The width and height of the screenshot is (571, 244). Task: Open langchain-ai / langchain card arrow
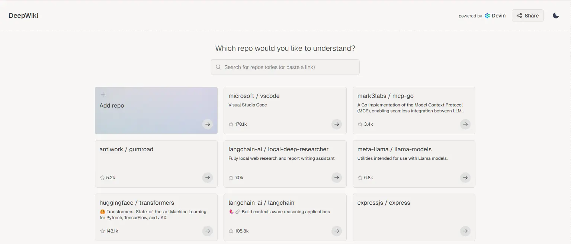[x=336, y=231]
